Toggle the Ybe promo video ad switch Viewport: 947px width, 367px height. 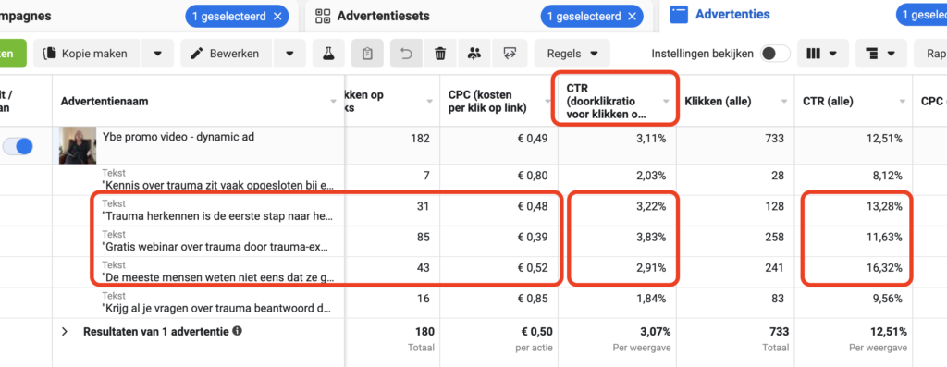(x=18, y=146)
